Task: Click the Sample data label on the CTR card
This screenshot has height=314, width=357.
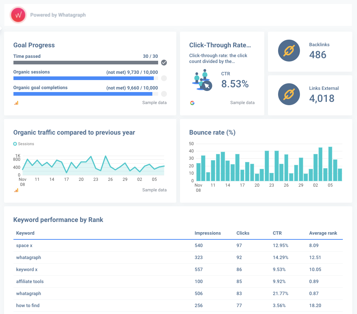Action: coord(242,103)
